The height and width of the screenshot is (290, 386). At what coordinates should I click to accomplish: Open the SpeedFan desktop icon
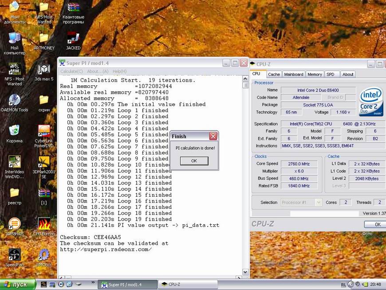[x=14, y=254]
